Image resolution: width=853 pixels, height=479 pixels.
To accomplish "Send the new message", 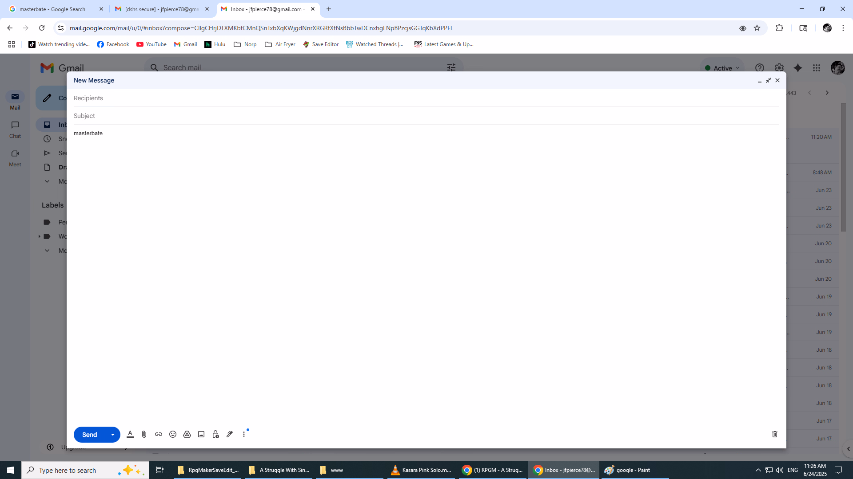I will (x=89, y=435).
